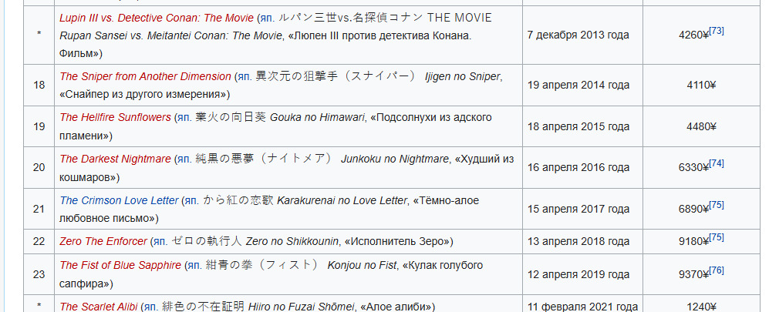Open The Scarlet Alibi link
Image resolution: width=769 pixels, height=312 pixels.
click(x=97, y=307)
